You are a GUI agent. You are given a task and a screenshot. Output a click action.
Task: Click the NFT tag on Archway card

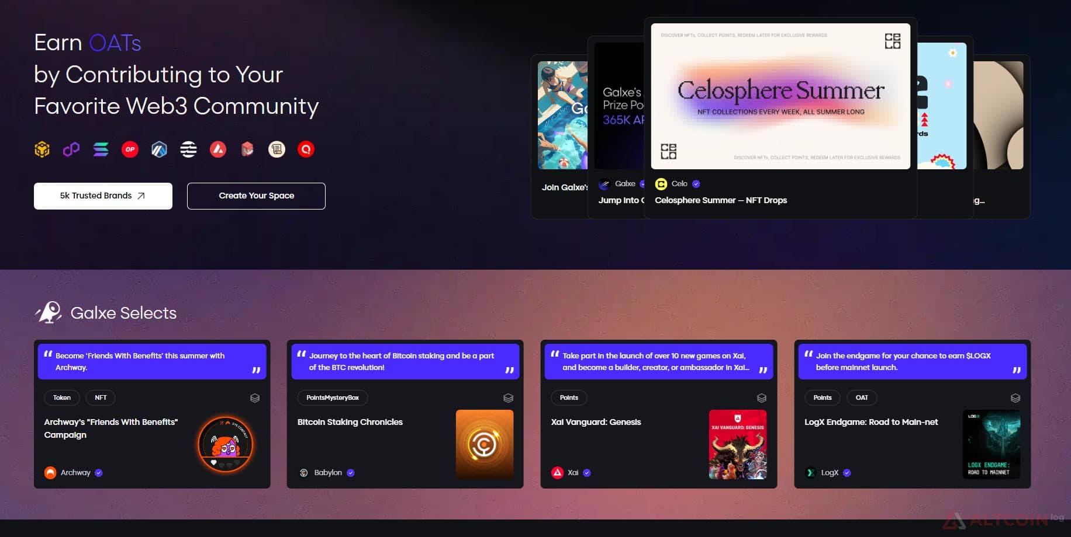coord(101,397)
